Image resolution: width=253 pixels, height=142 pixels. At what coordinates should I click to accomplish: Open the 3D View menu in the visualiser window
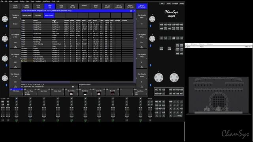pyautogui.click(x=194, y=44)
